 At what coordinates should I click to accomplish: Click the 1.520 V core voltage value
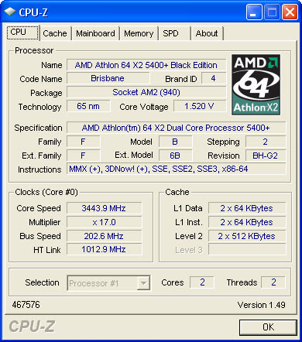coord(200,106)
